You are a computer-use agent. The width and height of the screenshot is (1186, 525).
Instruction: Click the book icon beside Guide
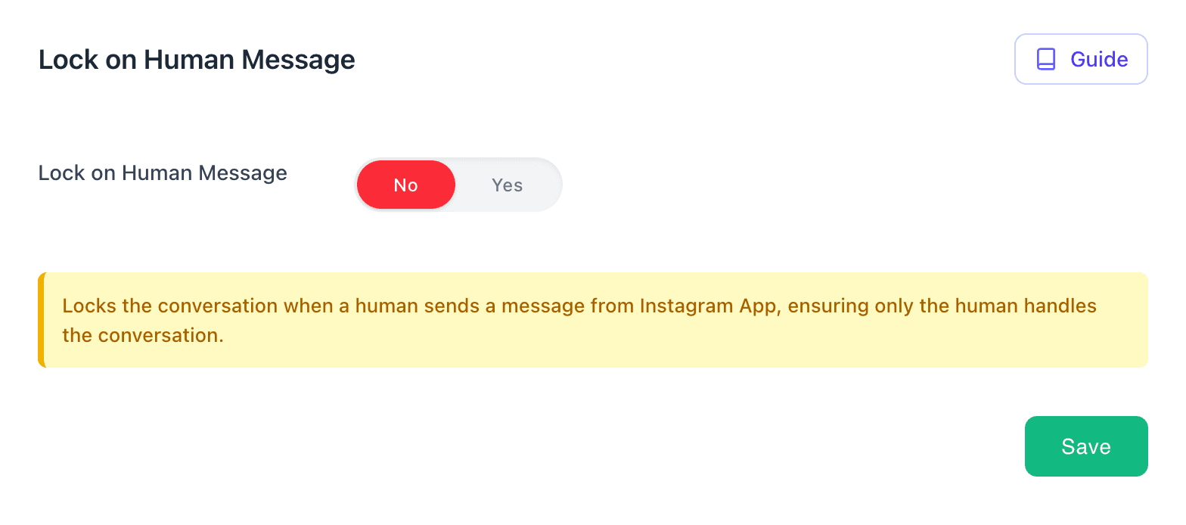[x=1046, y=59]
